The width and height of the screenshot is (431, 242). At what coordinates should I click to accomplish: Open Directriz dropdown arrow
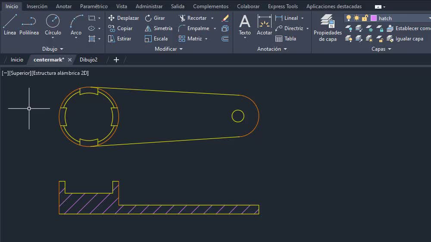point(307,28)
